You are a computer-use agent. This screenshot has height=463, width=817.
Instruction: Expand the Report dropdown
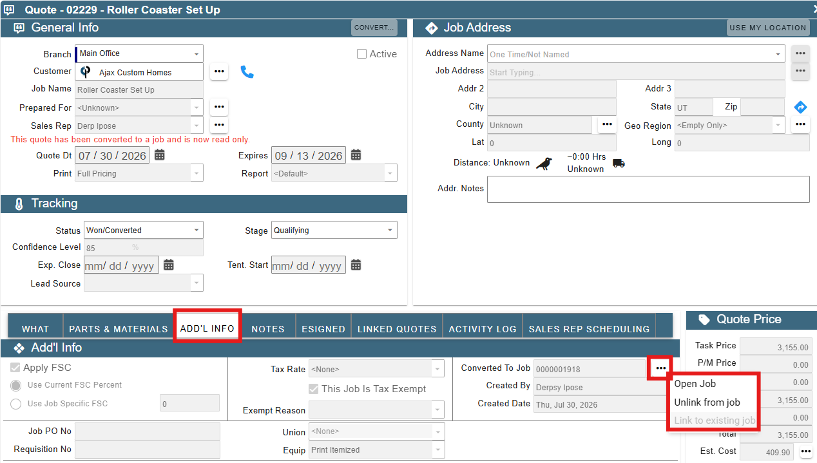pos(390,173)
